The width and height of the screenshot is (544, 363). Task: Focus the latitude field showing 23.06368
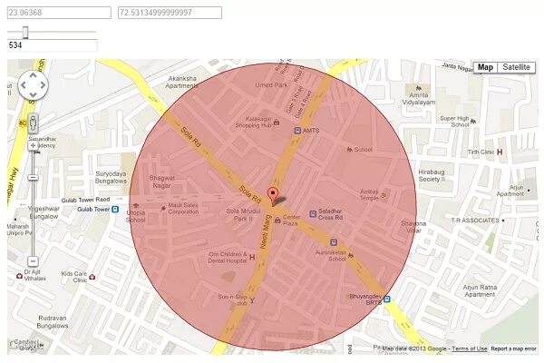59,13
